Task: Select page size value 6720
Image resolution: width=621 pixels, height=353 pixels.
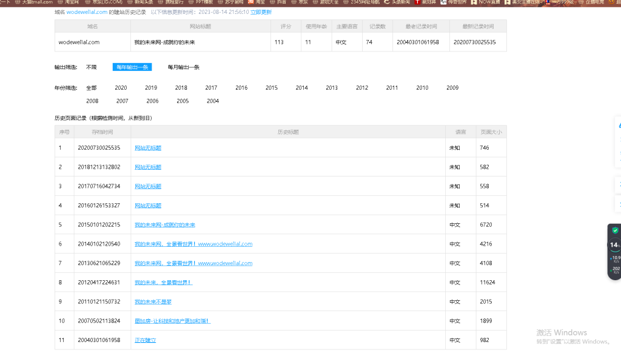Action: coord(486,224)
